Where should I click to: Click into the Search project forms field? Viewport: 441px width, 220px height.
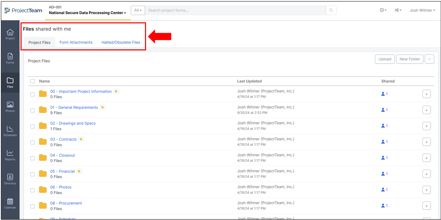(235, 10)
